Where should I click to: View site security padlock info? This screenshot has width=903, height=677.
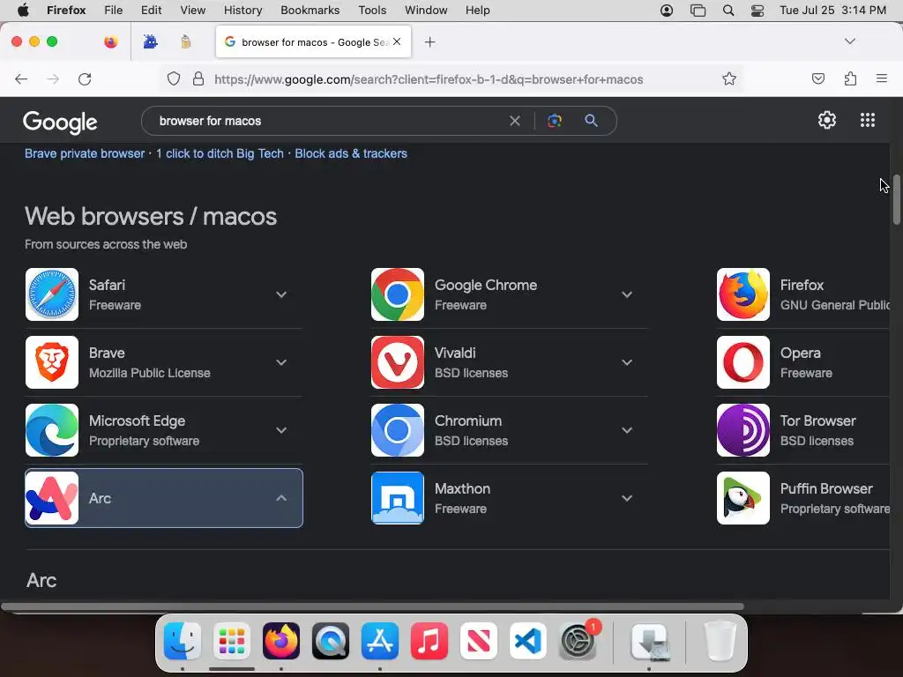198,78
